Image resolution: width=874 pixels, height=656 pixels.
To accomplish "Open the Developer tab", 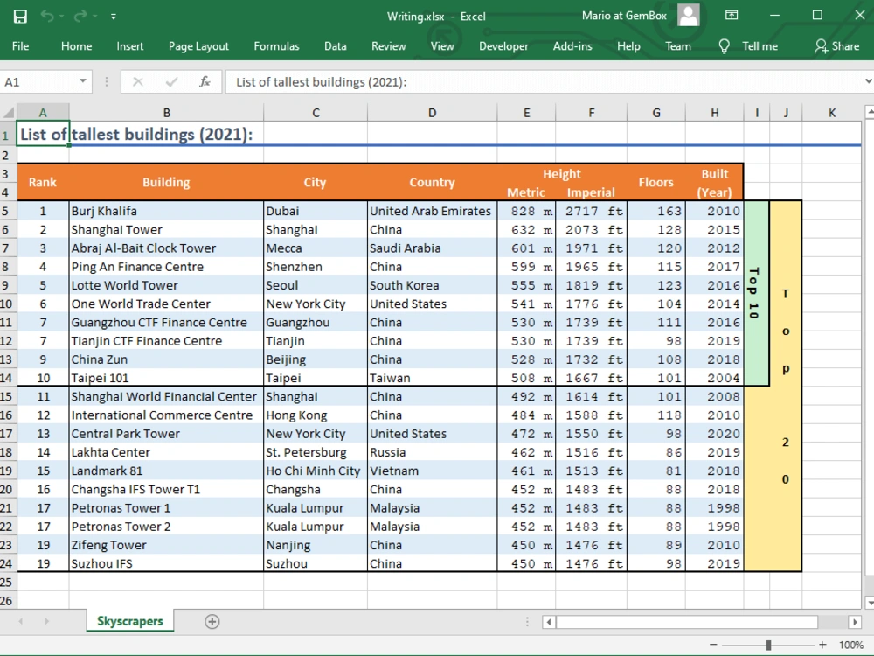I will [x=503, y=46].
